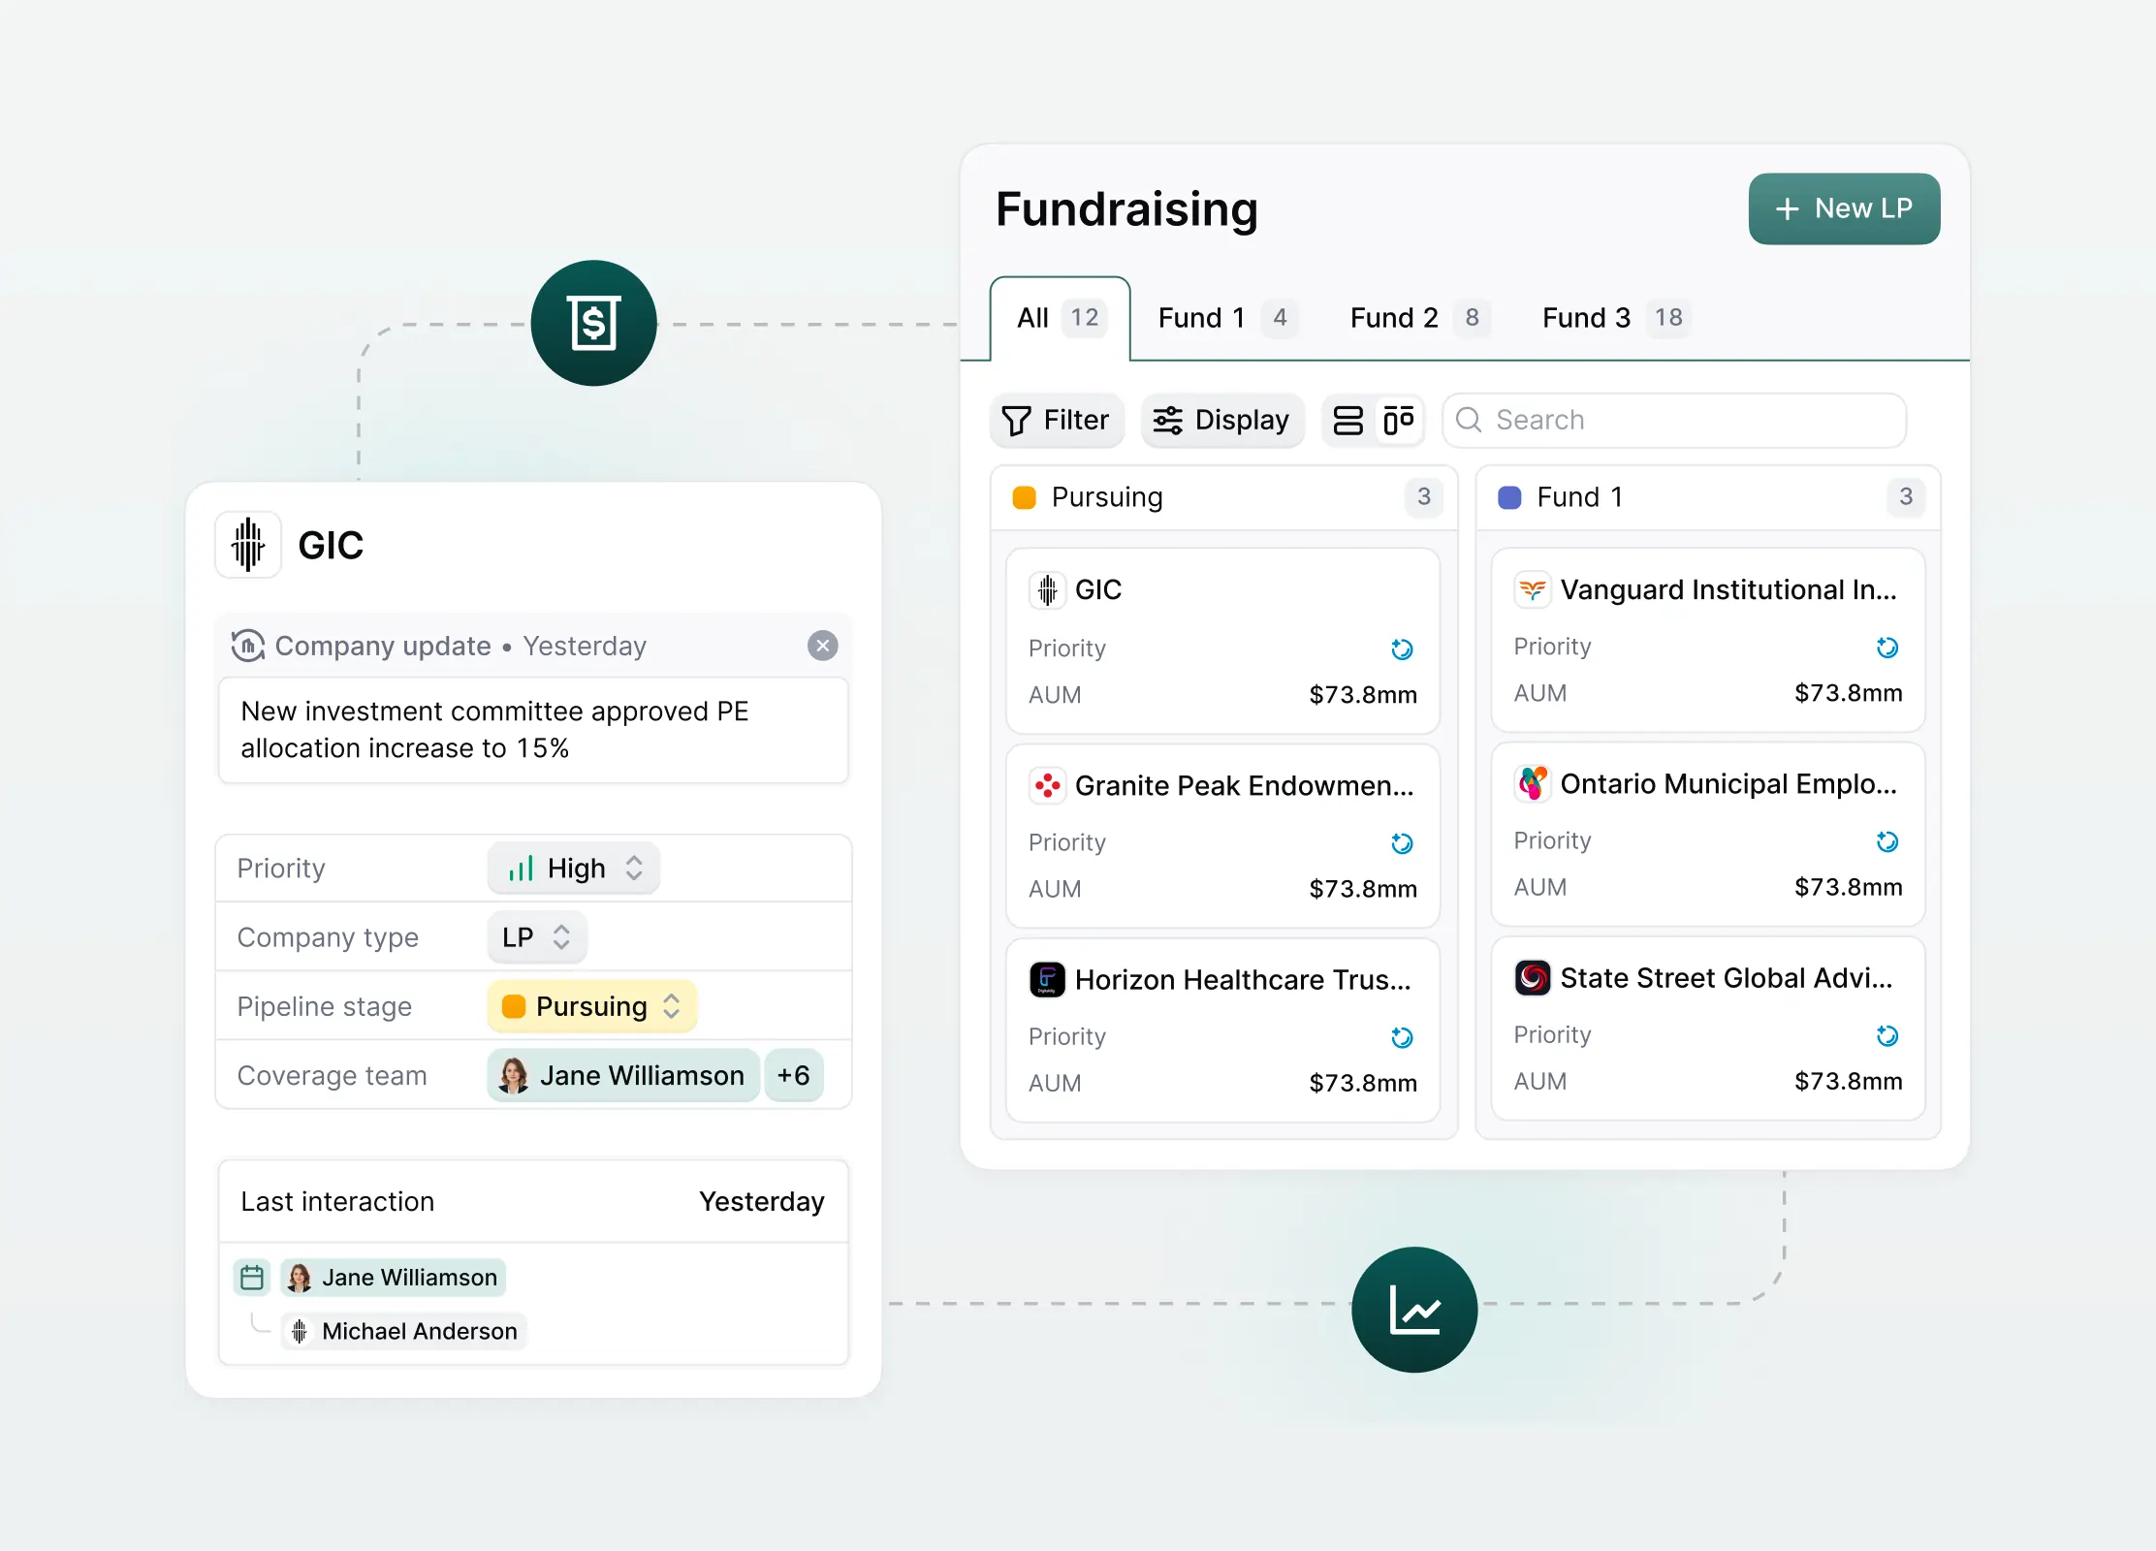This screenshot has height=1551, width=2156.
Task: Click the orange Pursuing column color swatch
Action: (1024, 497)
